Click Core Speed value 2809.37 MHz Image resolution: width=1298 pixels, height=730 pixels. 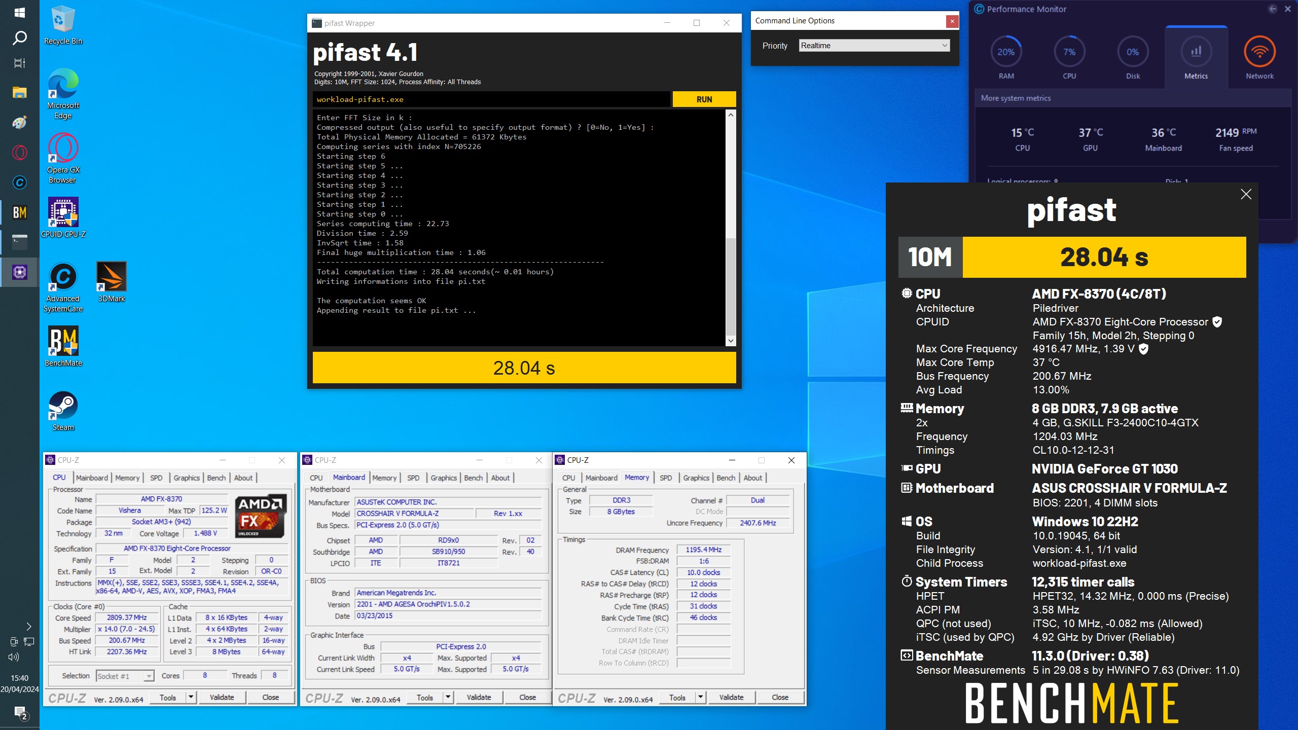[x=127, y=617]
